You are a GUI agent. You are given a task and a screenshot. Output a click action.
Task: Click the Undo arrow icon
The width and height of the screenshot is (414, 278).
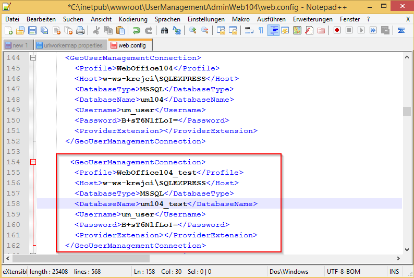(137, 30)
